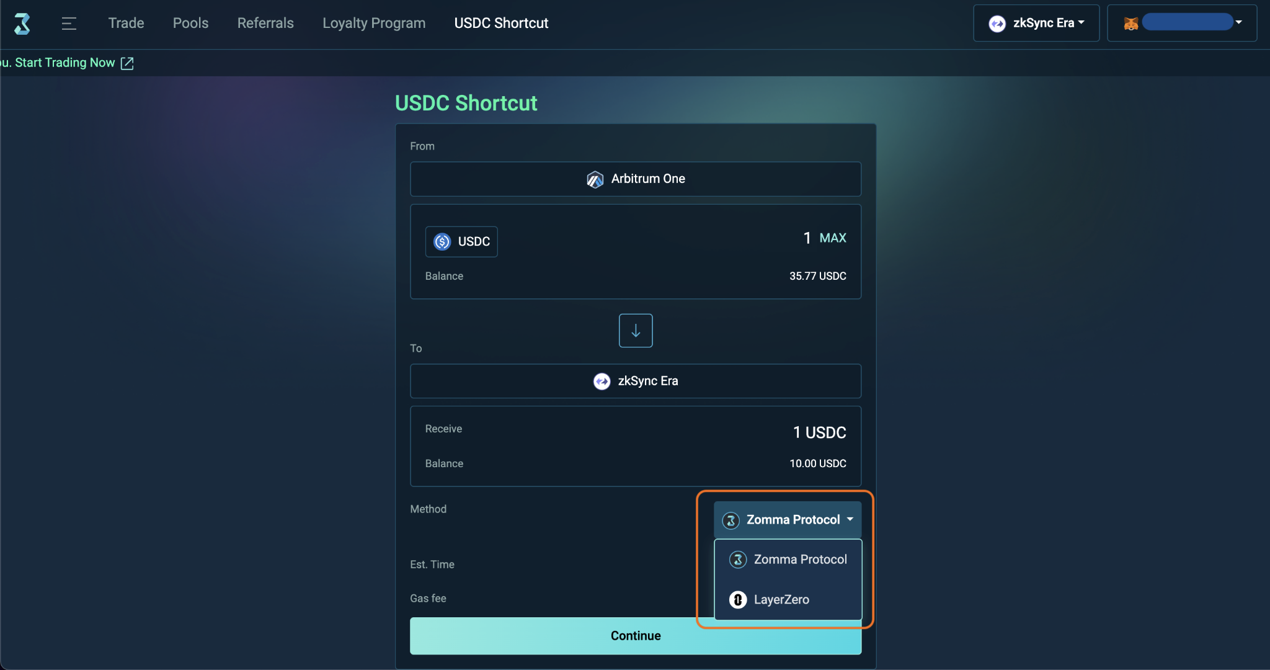Open the hamburger menu icon
The height and width of the screenshot is (670, 1270).
[69, 24]
